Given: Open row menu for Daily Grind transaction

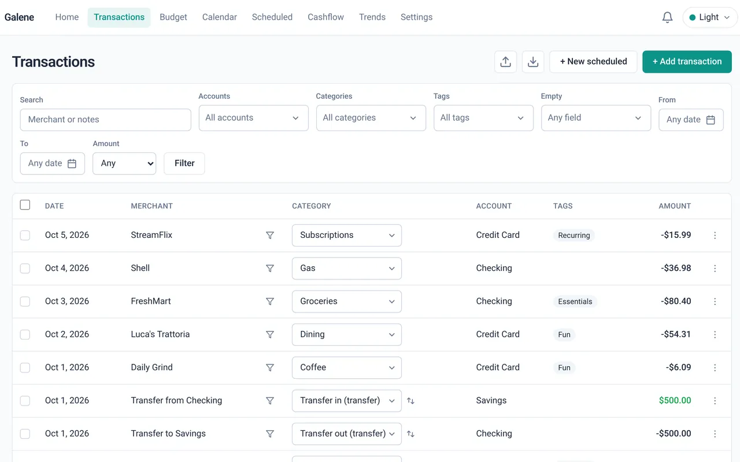Looking at the screenshot, I should click(715, 367).
